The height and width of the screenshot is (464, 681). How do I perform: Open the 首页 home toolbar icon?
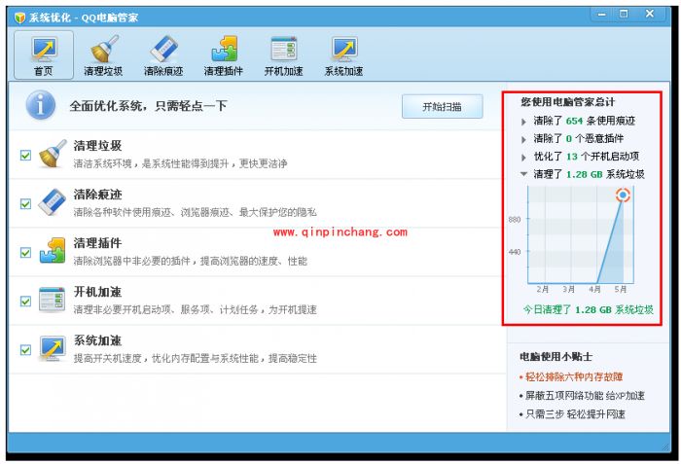(44, 54)
